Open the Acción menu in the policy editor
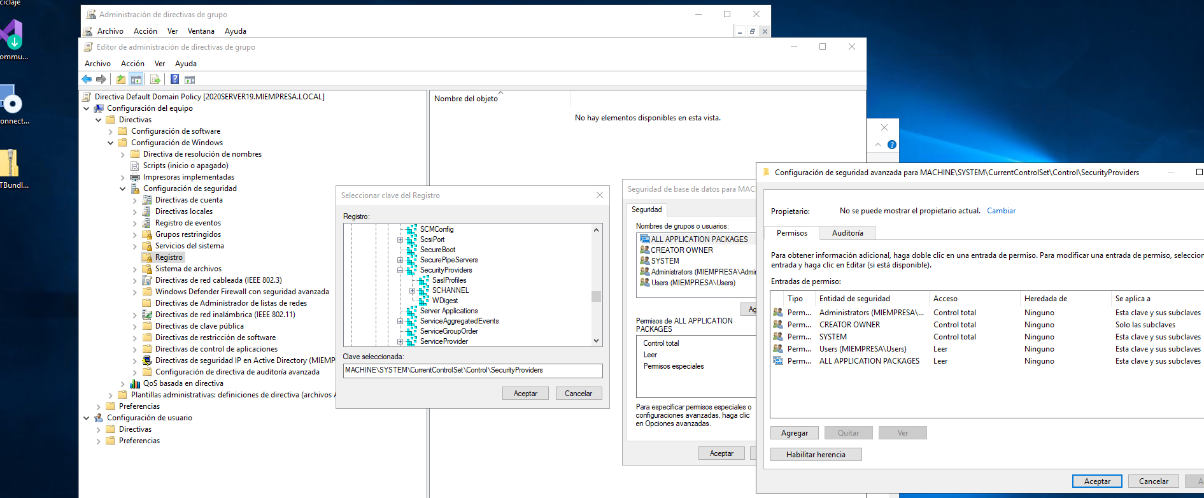 tap(132, 64)
